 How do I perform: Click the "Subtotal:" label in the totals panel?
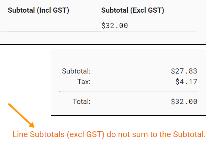pos(76,71)
